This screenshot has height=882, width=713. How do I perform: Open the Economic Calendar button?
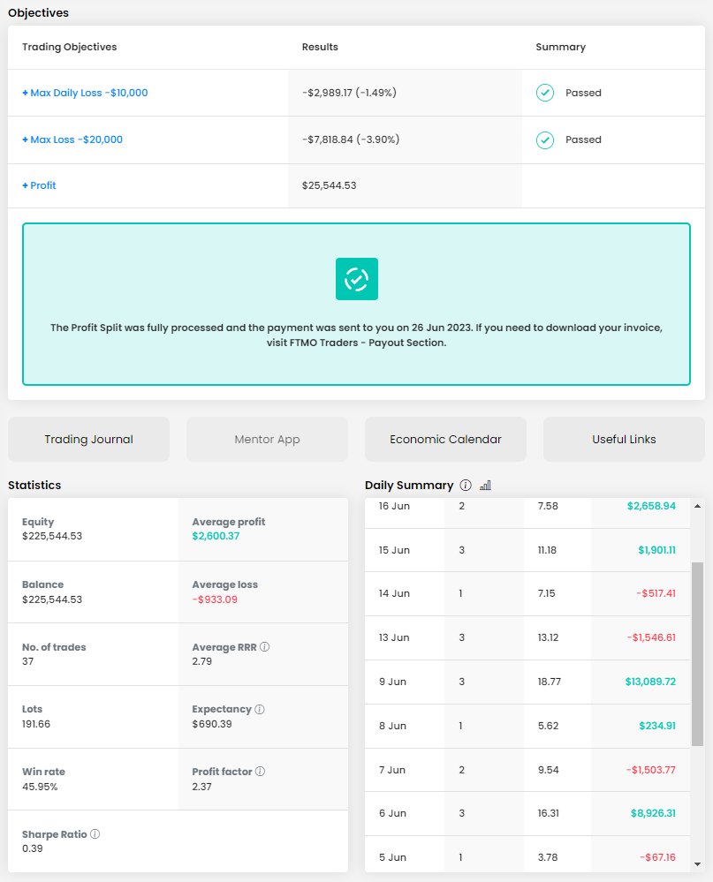tap(445, 440)
